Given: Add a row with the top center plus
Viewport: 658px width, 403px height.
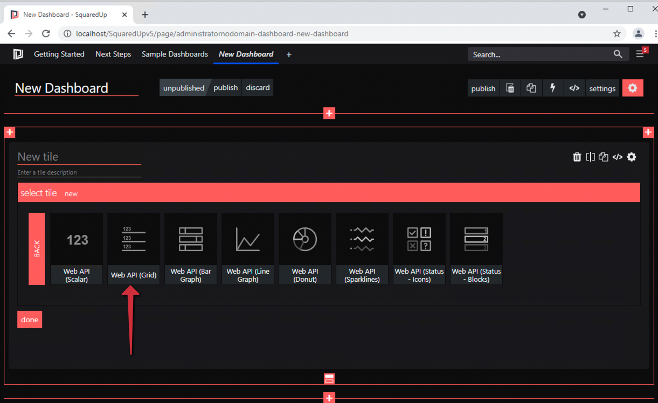Looking at the screenshot, I should pyautogui.click(x=329, y=113).
